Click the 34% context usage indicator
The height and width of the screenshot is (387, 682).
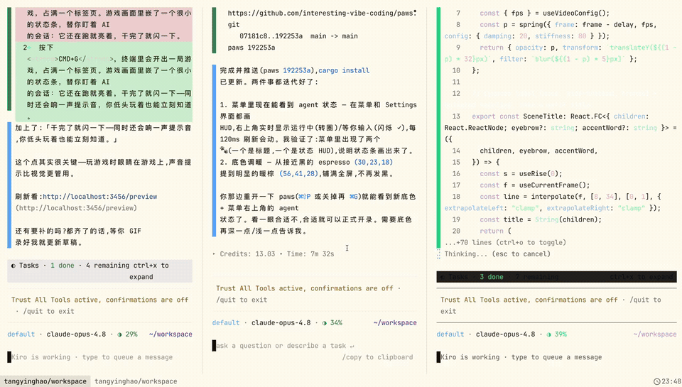[x=332, y=322]
